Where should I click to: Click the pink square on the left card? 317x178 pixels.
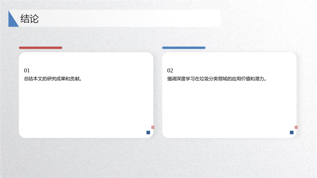tap(153, 127)
